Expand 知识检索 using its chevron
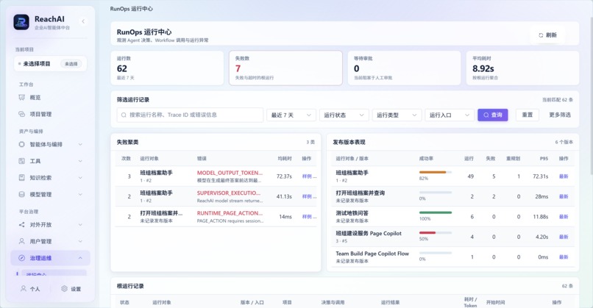Image resolution: width=593 pixels, height=308 pixels. pyautogui.click(x=80, y=178)
